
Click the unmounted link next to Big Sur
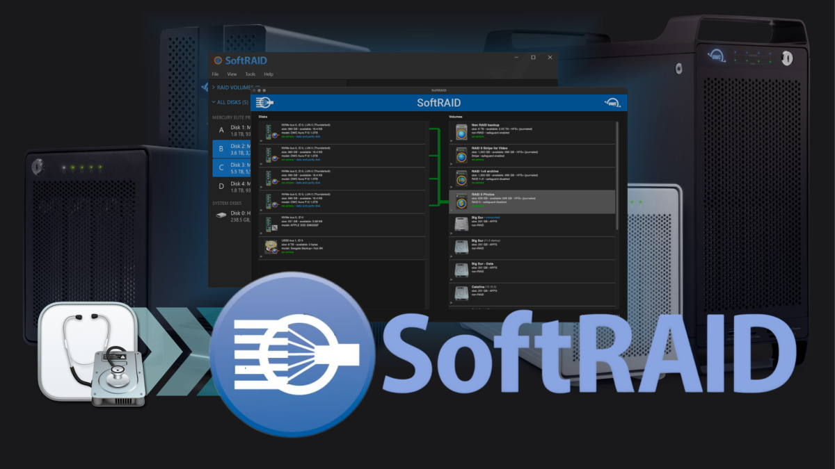click(x=492, y=217)
